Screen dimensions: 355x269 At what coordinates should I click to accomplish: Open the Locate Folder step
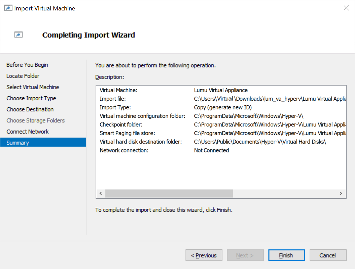tap(23, 76)
